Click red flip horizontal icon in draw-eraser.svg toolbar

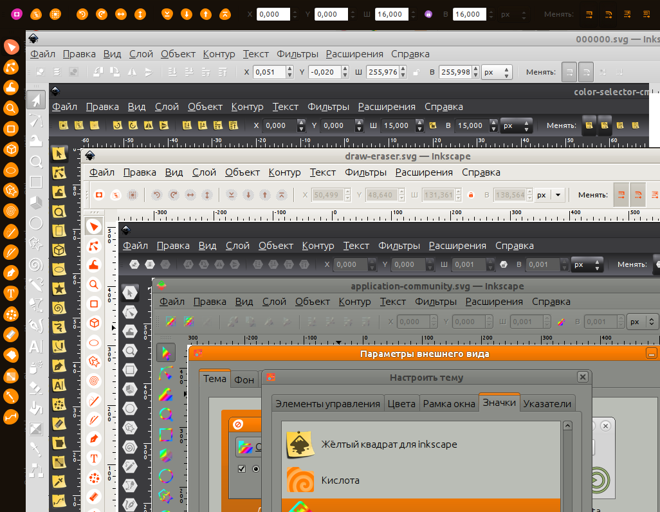(x=190, y=195)
